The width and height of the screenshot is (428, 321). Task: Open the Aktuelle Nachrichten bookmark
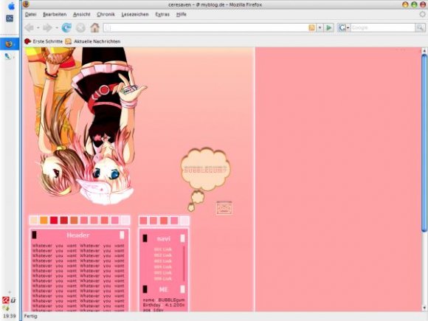point(97,41)
